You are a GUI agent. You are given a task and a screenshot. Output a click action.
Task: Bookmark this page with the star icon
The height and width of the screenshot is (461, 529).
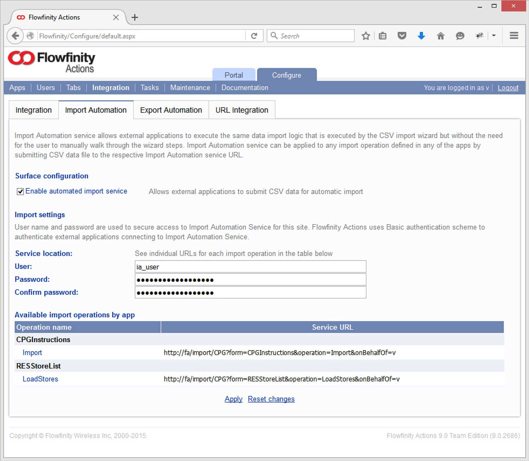(x=366, y=36)
